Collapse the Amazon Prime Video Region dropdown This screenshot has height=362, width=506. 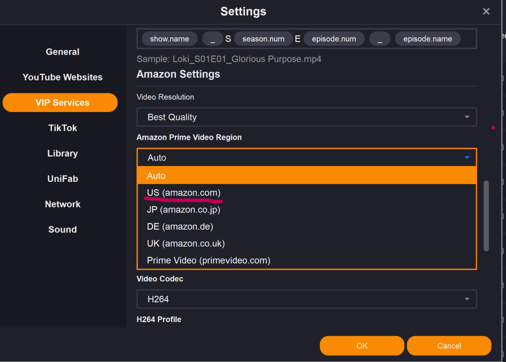coord(306,158)
